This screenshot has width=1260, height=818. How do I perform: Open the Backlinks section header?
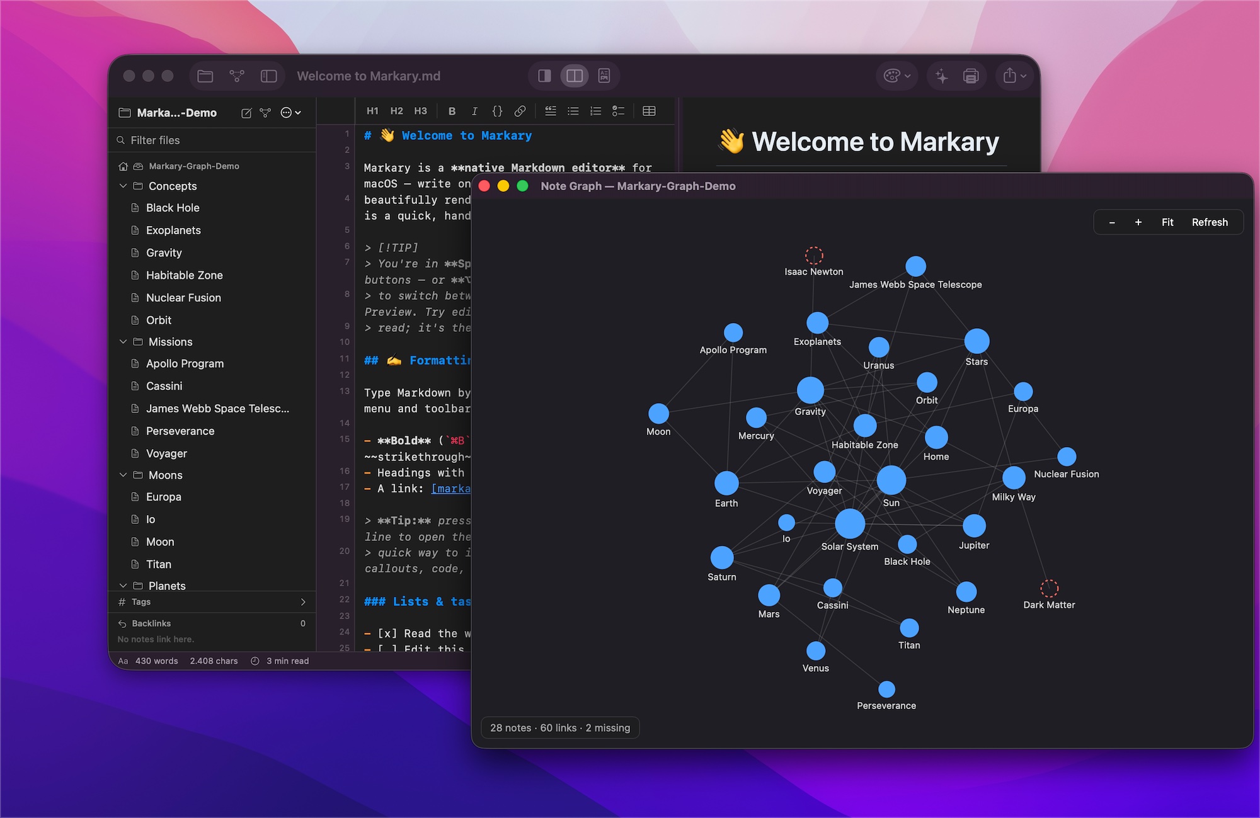[212, 623]
